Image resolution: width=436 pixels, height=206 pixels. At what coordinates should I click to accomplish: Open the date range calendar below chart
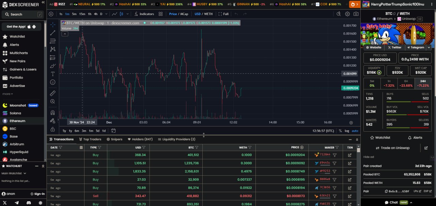tap(113, 131)
